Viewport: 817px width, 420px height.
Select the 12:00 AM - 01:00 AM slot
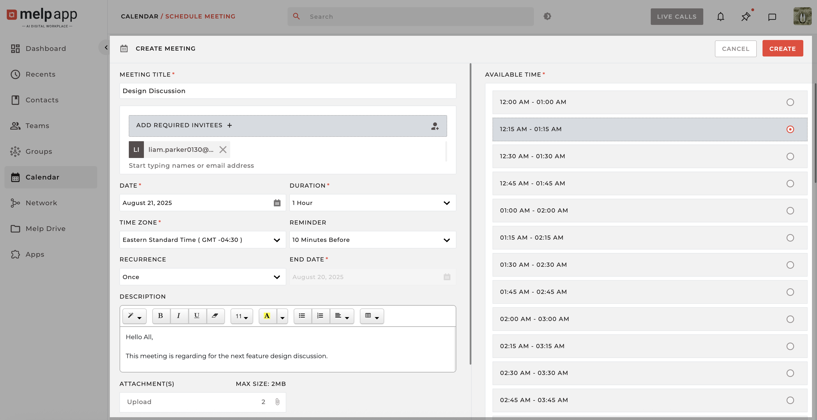[x=790, y=102]
